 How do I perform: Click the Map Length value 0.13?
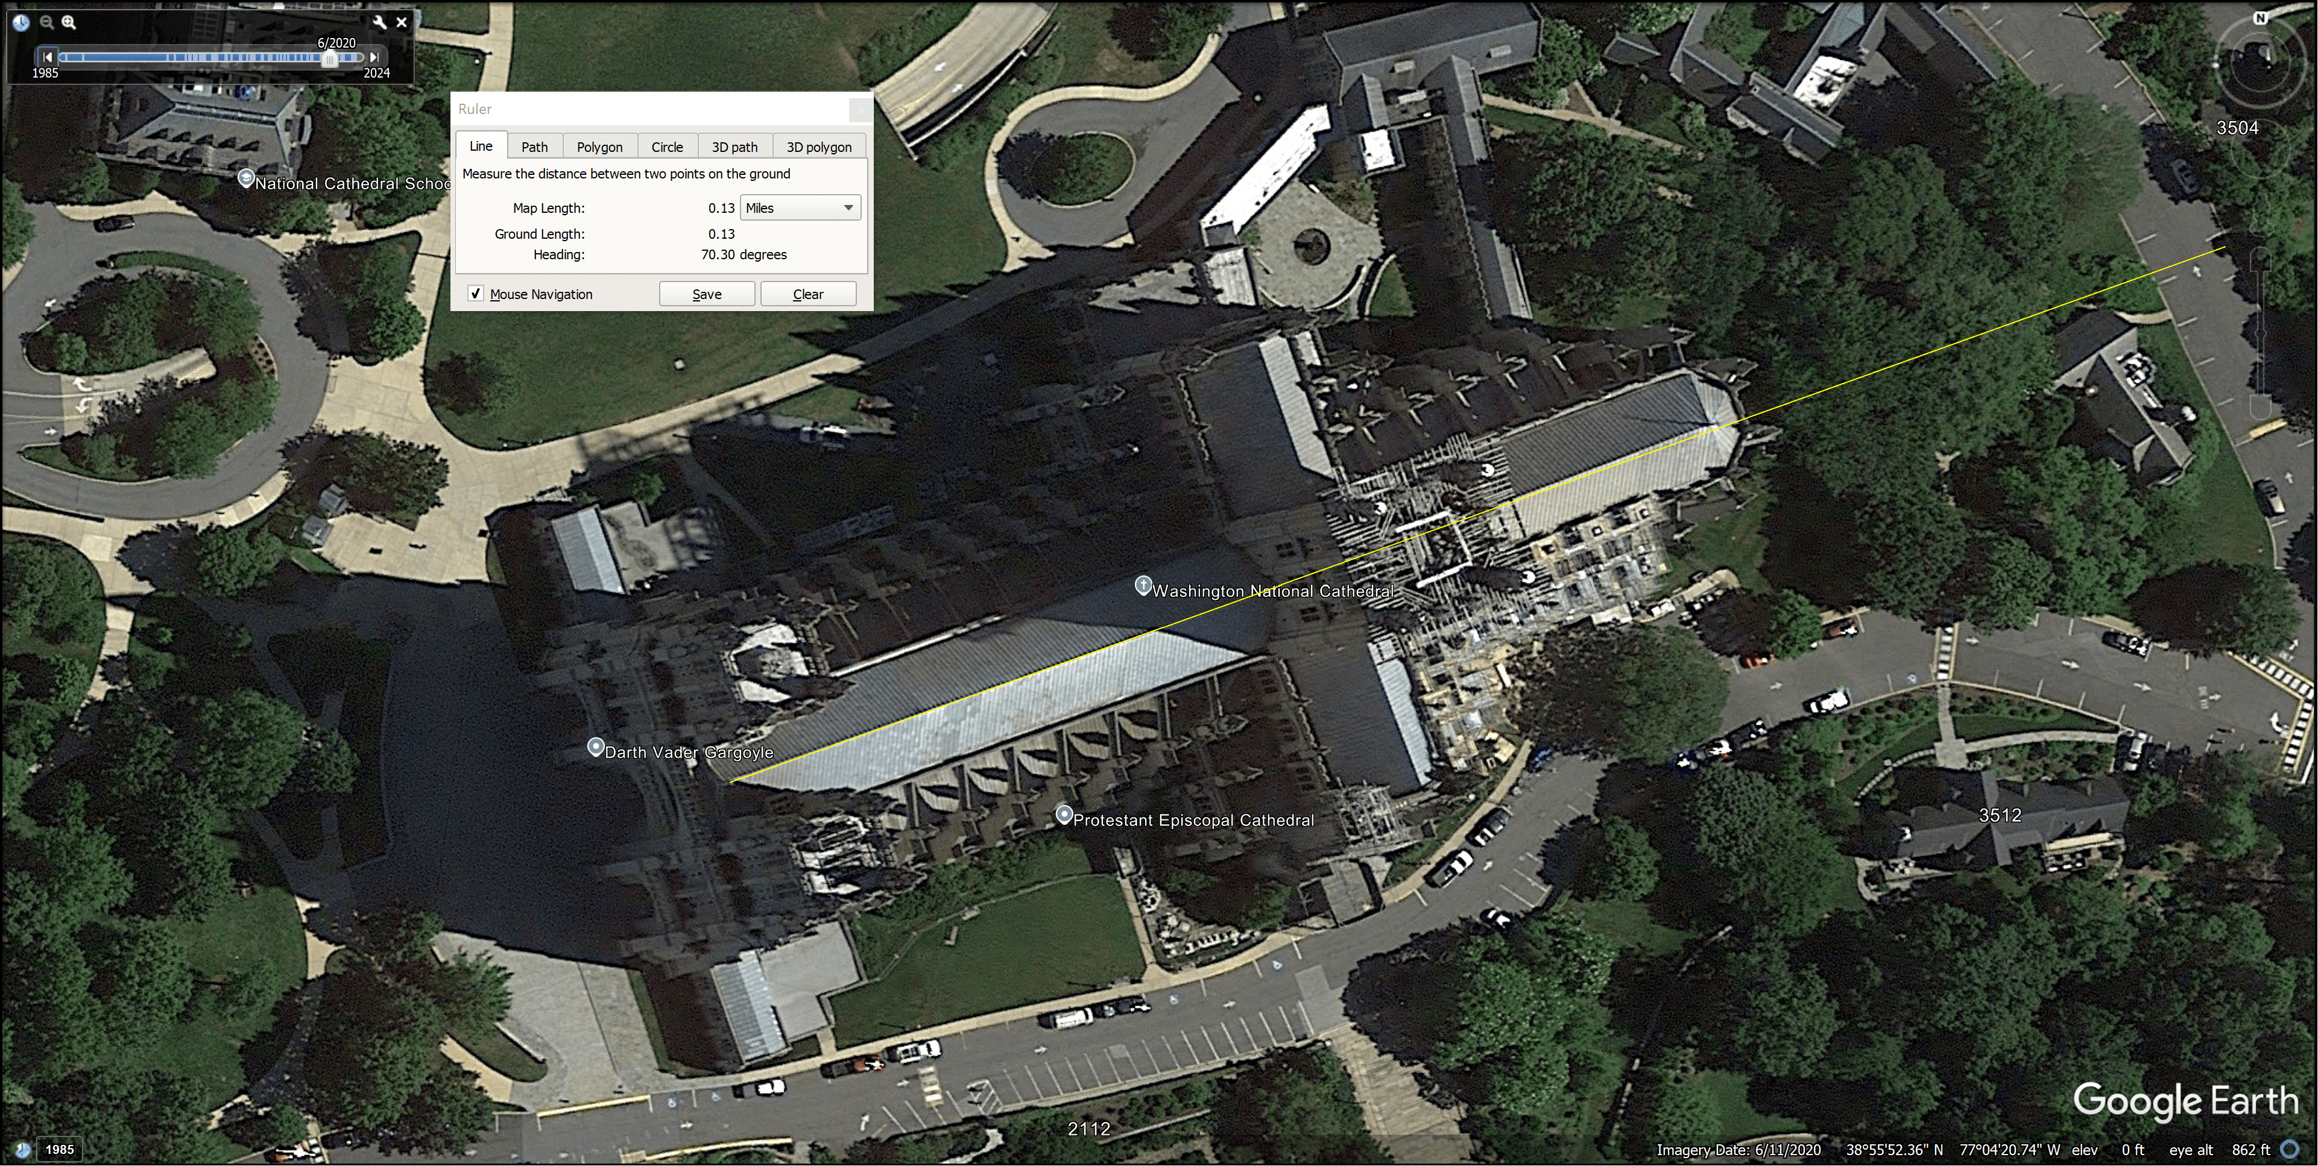point(721,208)
